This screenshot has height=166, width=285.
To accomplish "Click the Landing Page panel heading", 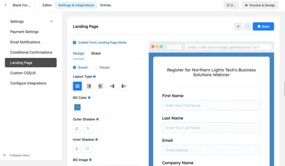I will pyautogui.click(x=86, y=26).
